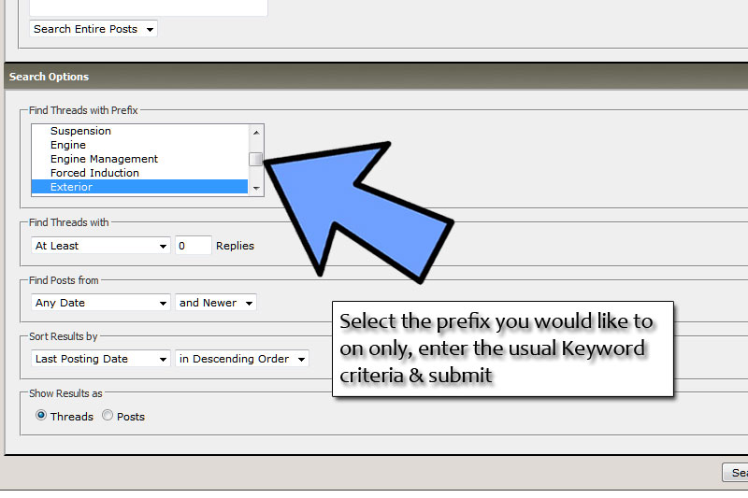Select Forced Induction prefix option
Viewport: 748px width, 498px height.
[94, 173]
